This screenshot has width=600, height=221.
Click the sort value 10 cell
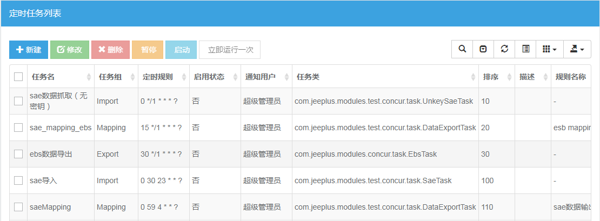coord(497,102)
